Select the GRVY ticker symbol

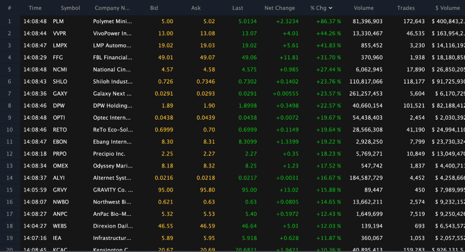pyautogui.click(x=60, y=190)
